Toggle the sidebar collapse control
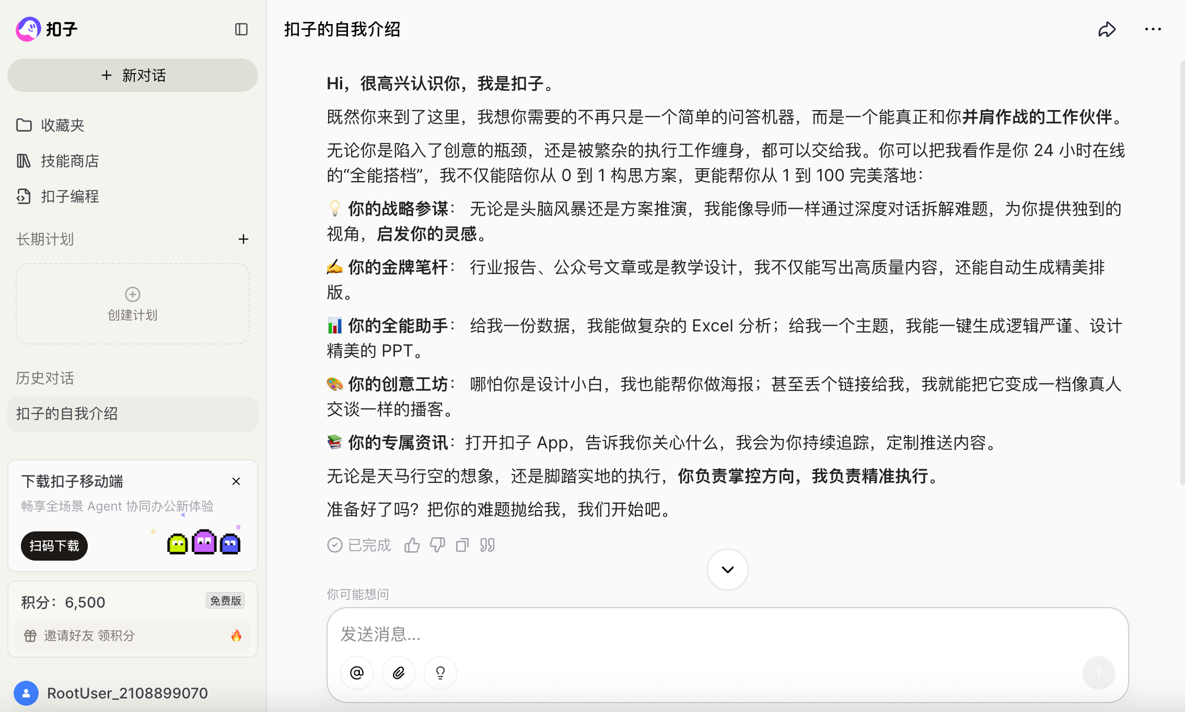This screenshot has width=1185, height=712. pos(241,30)
